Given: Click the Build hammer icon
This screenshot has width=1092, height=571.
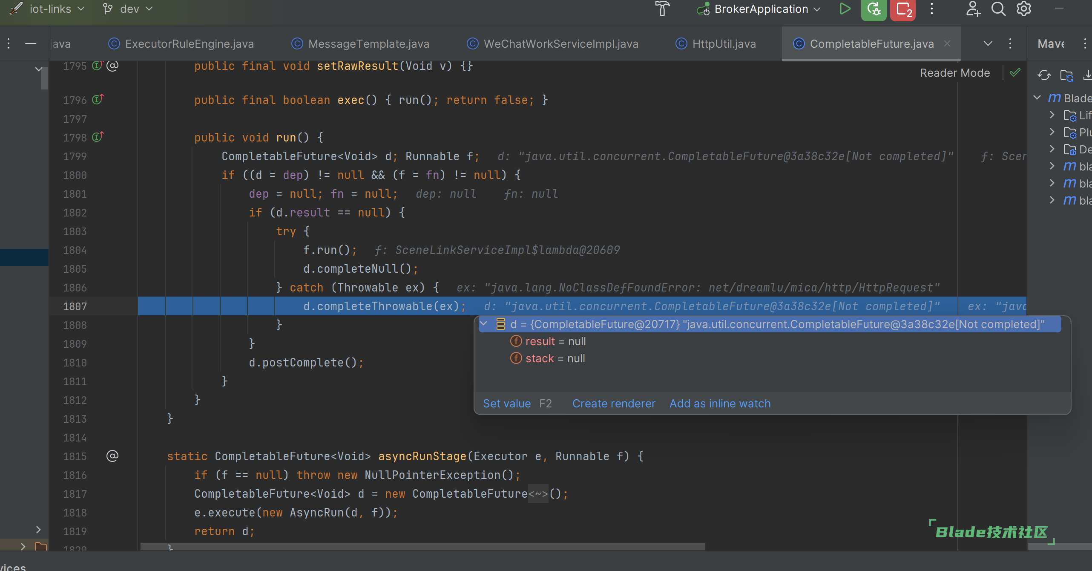Looking at the screenshot, I should (662, 9).
